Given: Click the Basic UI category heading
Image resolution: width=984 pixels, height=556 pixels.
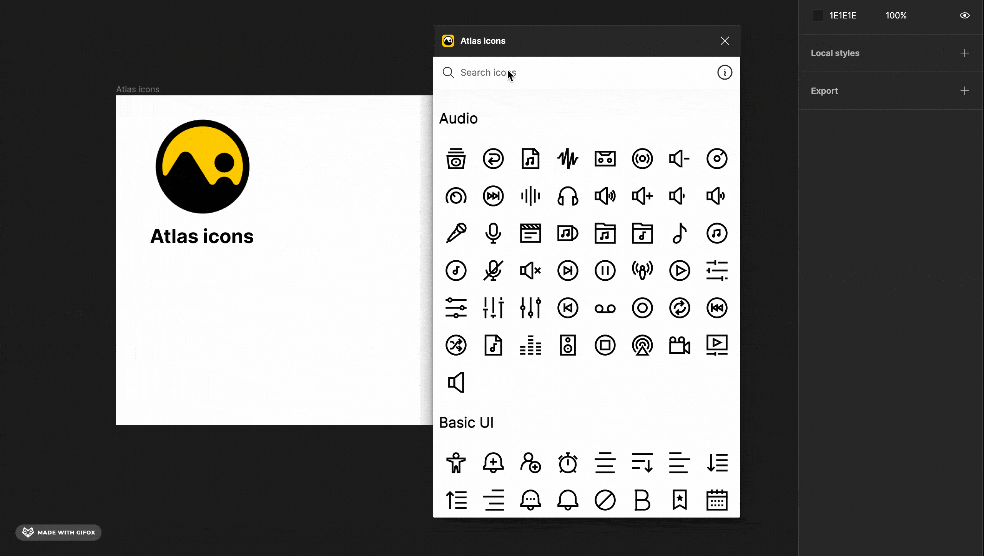Looking at the screenshot, I should (466, 423).
